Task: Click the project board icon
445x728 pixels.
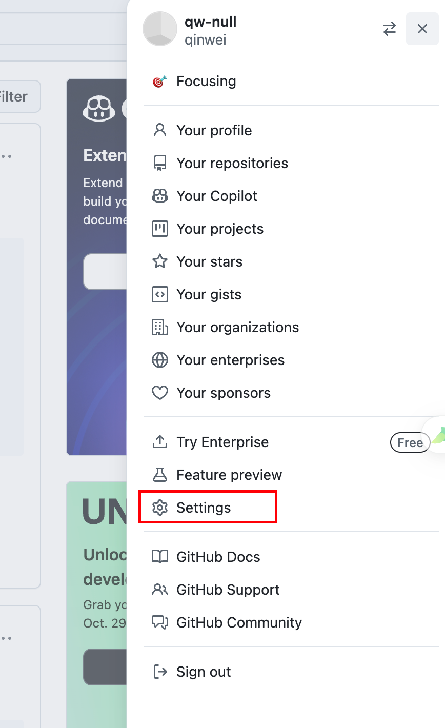Action: click(x=160, y=229)
